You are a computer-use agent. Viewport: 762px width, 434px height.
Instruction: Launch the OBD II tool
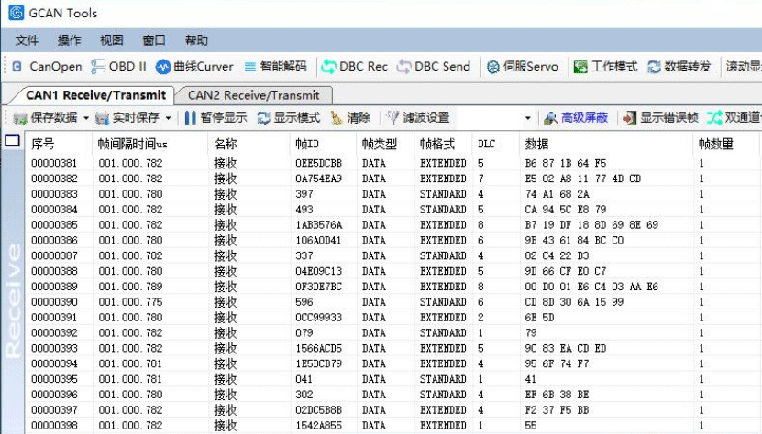coord(119,67)
